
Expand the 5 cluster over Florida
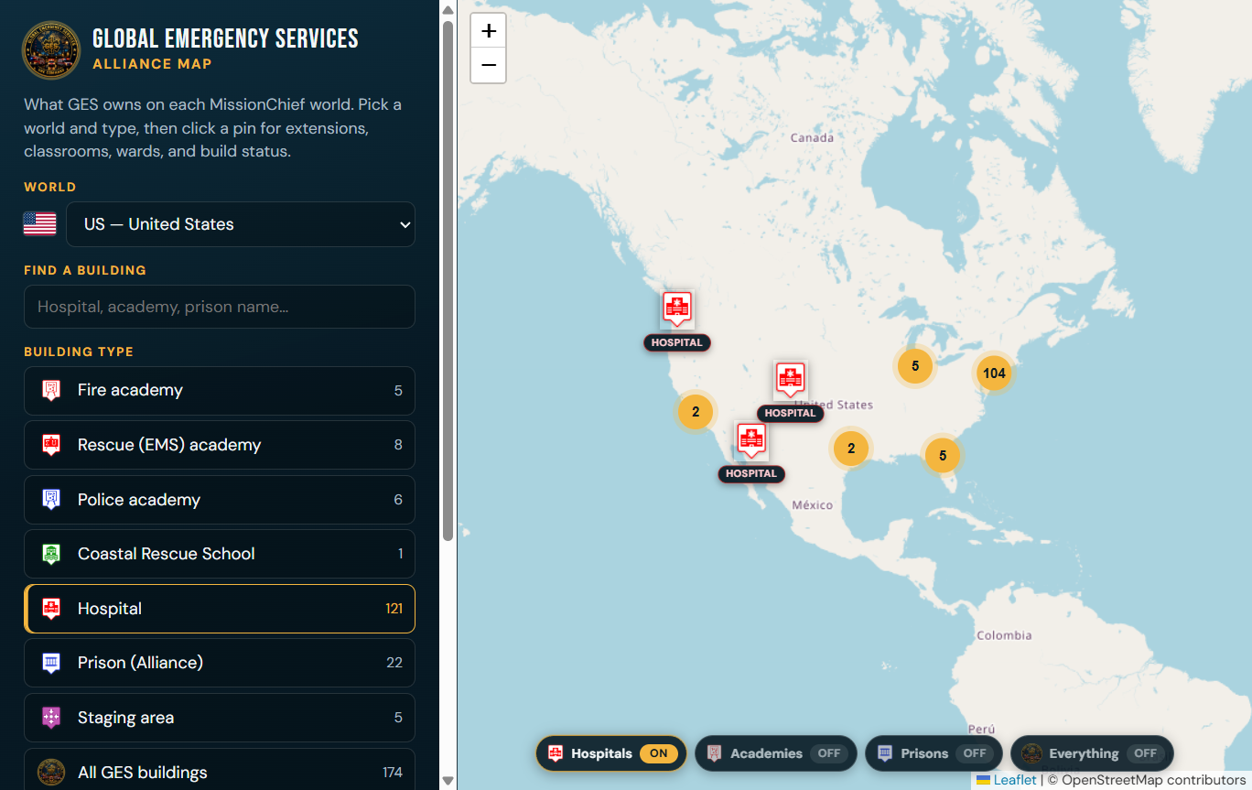click(x=943, y=455)
